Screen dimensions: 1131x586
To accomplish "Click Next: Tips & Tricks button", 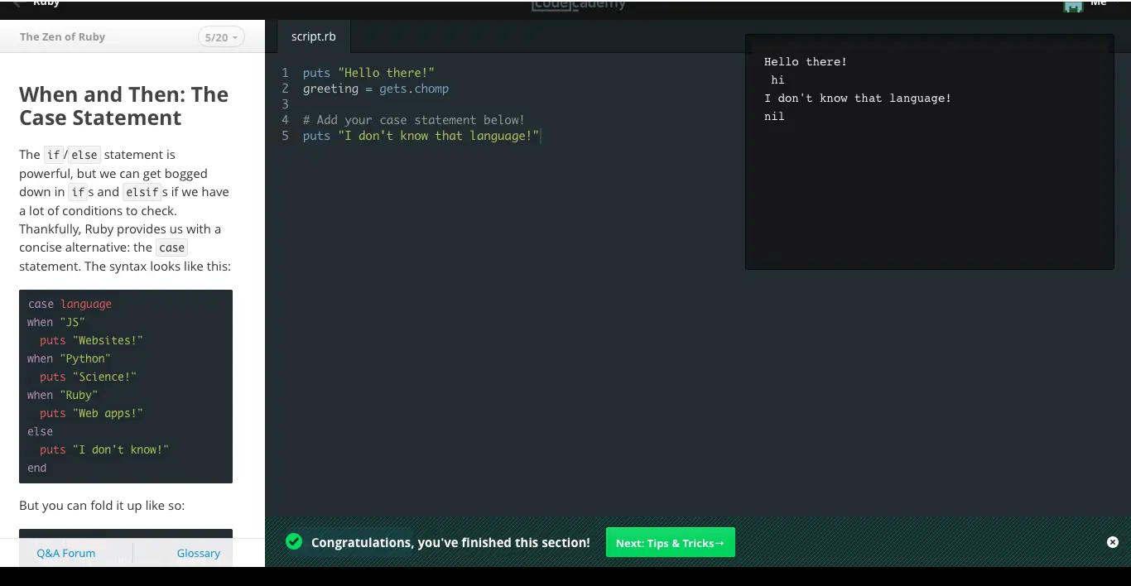I will click(x=670, y=543).
